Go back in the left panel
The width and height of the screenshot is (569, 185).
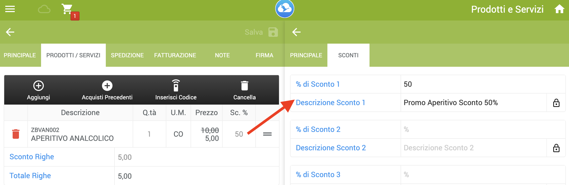[x=10, y=32]
